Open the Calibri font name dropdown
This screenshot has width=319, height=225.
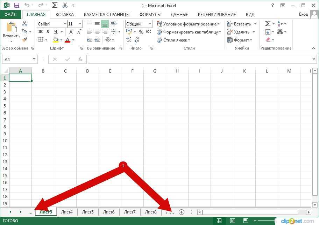pos(65,24)
